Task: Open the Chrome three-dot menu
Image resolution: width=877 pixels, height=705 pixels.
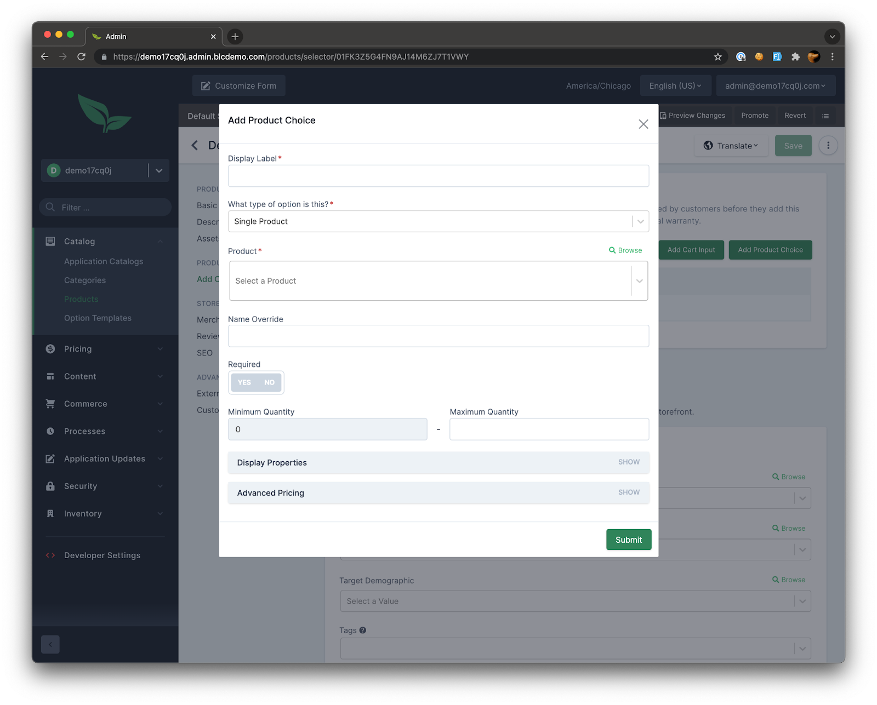Action: [x=832, y=56]
